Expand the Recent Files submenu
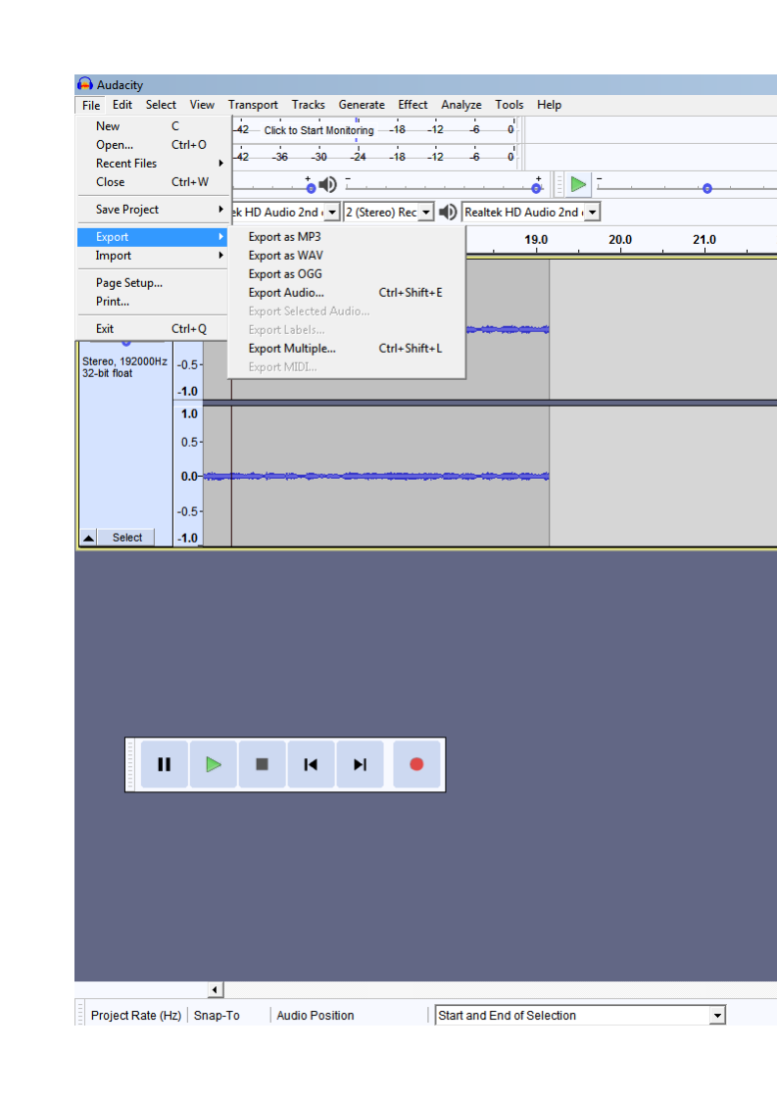 (152, 164)
